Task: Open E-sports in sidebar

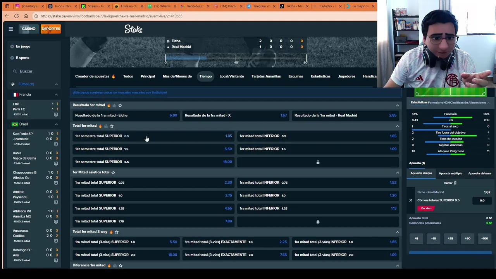Action: coord(22,58)
